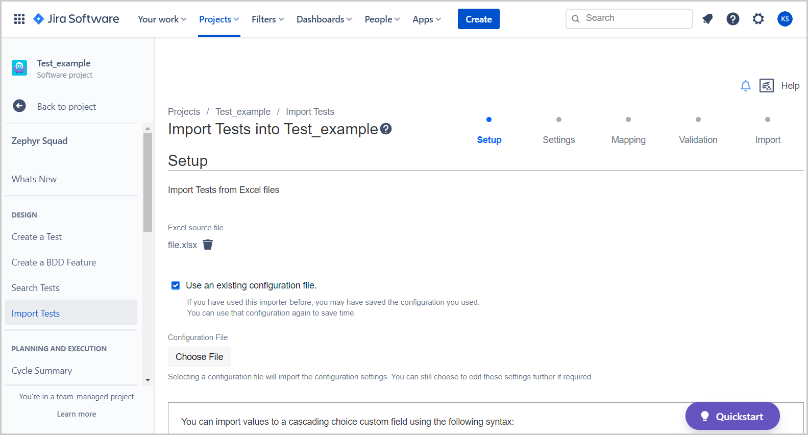Expand the Dashboards dropdown
The width and height of the screenshot is (808, 435).
pos(324,19)
